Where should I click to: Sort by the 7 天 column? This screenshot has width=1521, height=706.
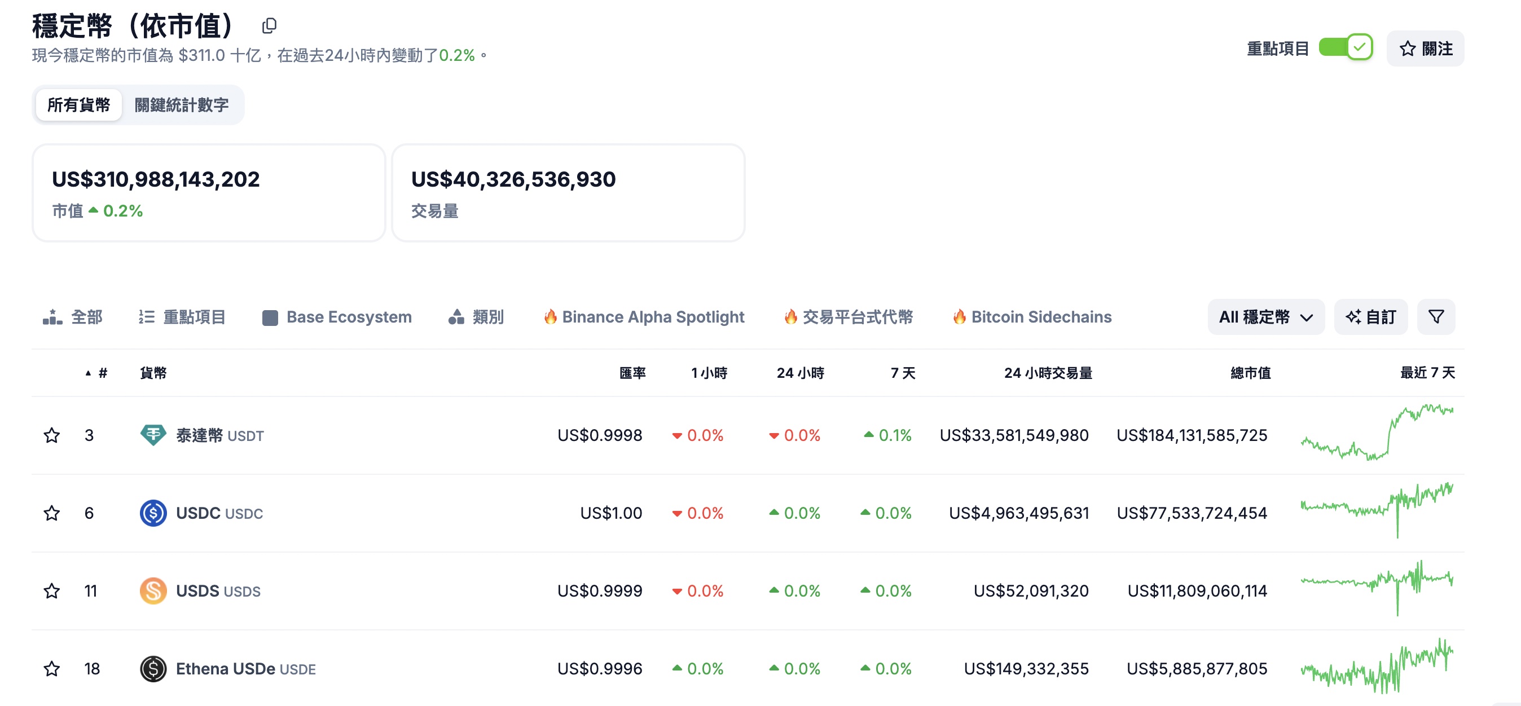coord(903,373)
